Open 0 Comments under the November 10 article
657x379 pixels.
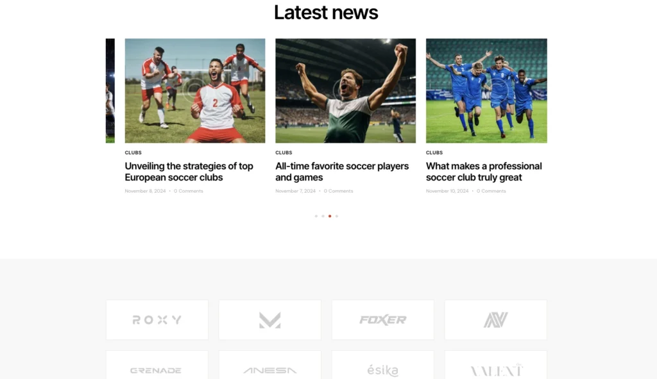click(x=491, y=191)
